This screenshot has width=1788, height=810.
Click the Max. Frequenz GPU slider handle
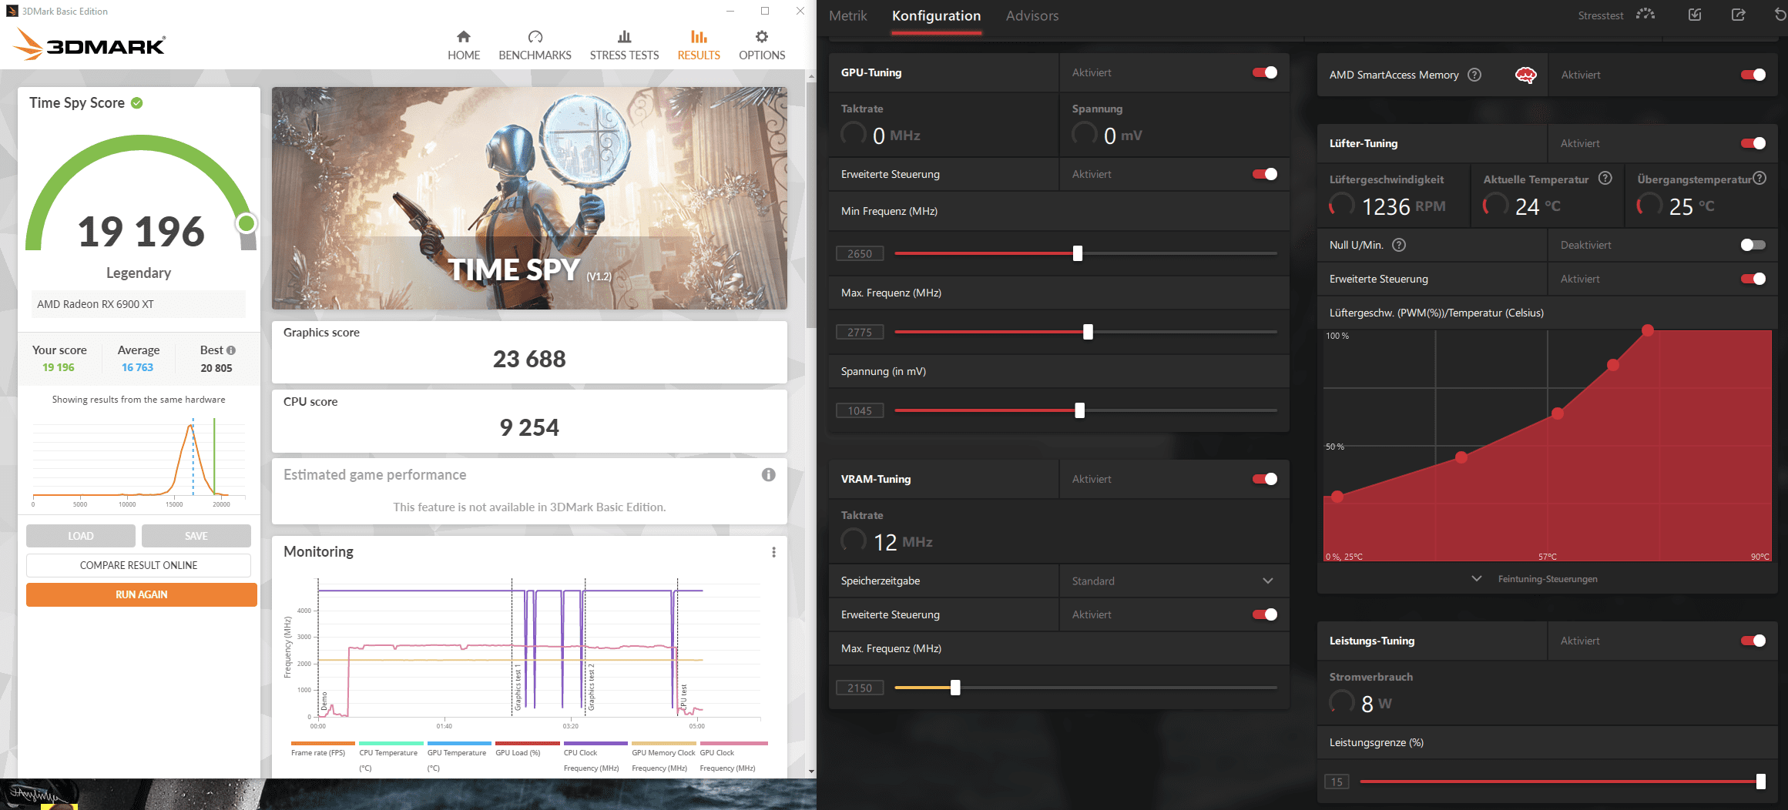pos(1088,332)
